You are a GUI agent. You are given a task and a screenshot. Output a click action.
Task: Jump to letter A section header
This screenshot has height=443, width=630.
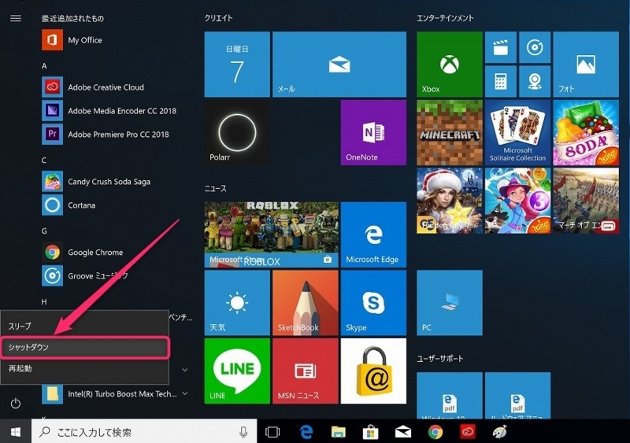coord(44,66)
